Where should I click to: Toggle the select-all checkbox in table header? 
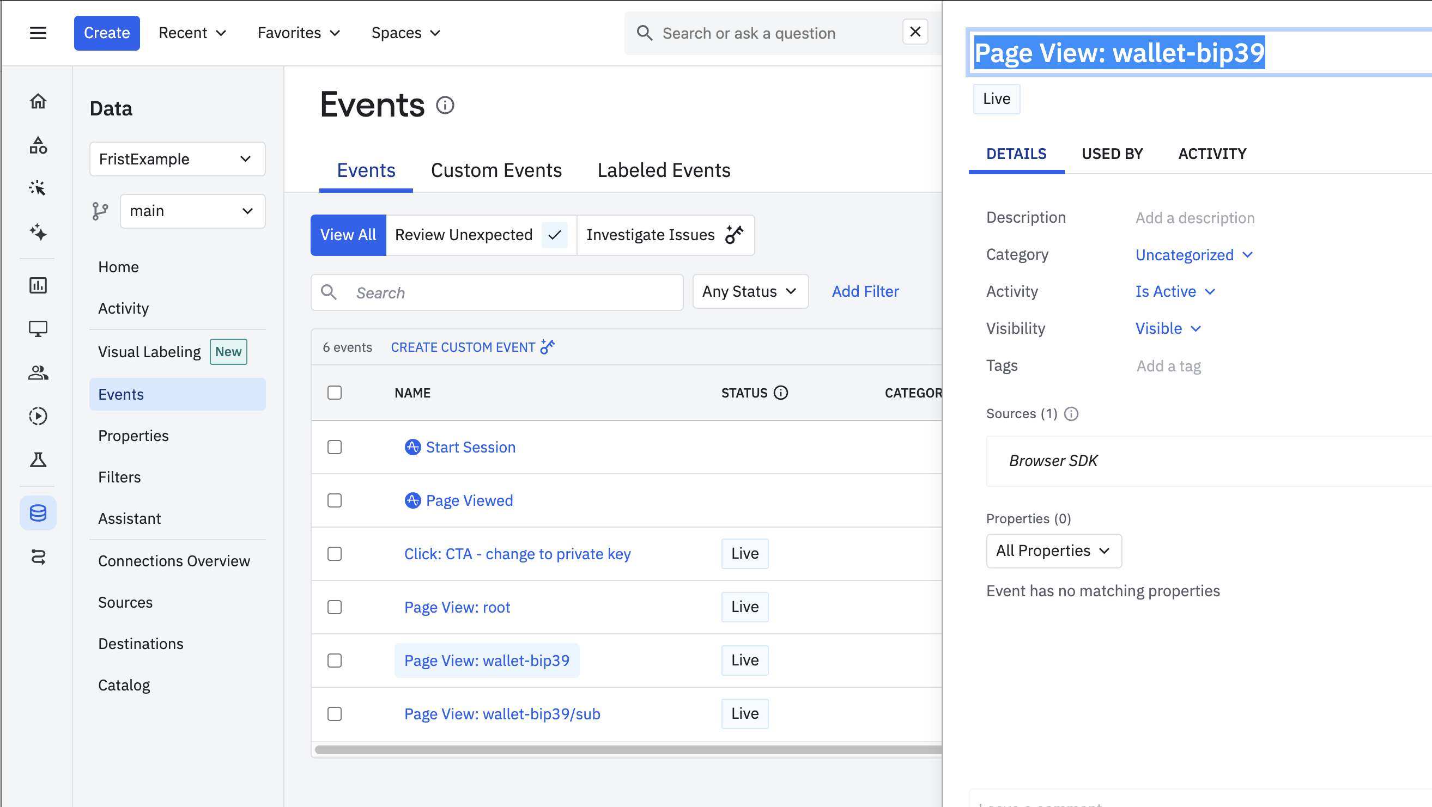335,393
